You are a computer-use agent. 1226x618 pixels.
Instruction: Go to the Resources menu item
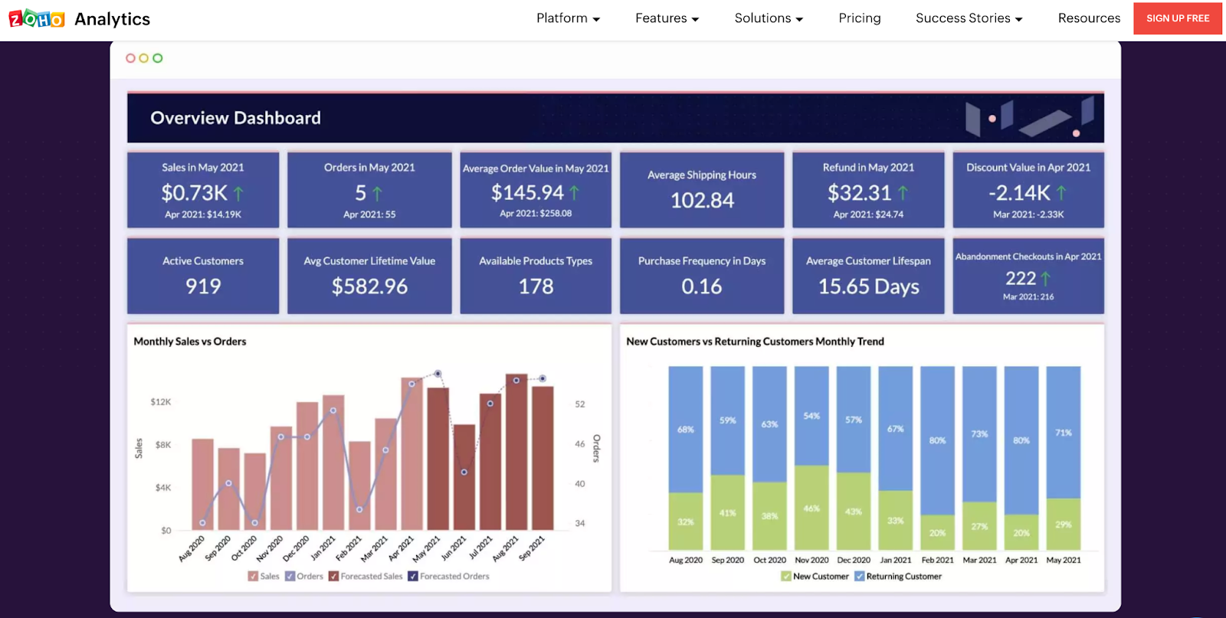click(x=1089, y=18)
